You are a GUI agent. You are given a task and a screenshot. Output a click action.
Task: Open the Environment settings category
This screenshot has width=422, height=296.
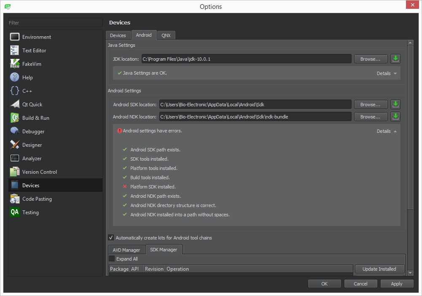pos(37,37)
